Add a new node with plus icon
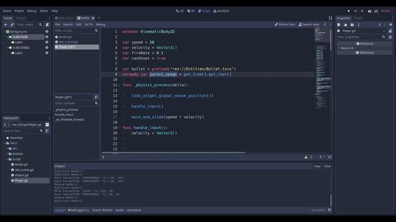The width and height of the screenshot is (396, 222). (x=6, y=25)
